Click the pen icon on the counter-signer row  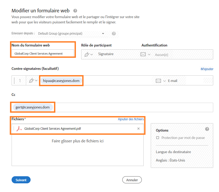(31, 80)
